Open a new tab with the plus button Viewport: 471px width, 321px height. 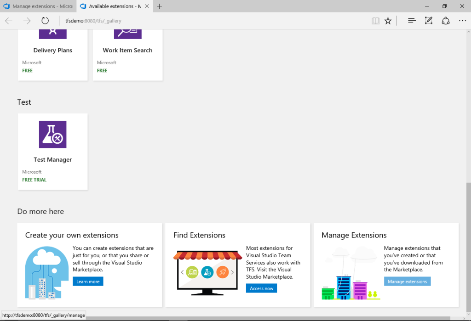(159, 6)
